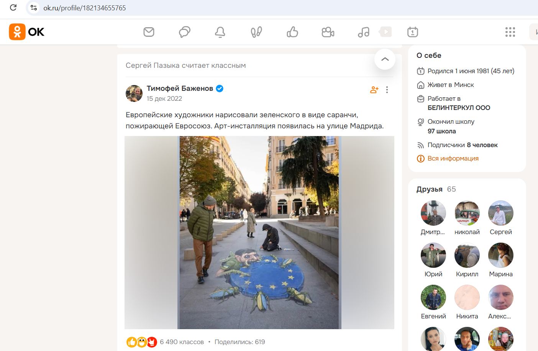Open the Друзья 65 friends list
The height and width of the screenshot is (351, 538).
pyautogui.click(x=436, y=189)
